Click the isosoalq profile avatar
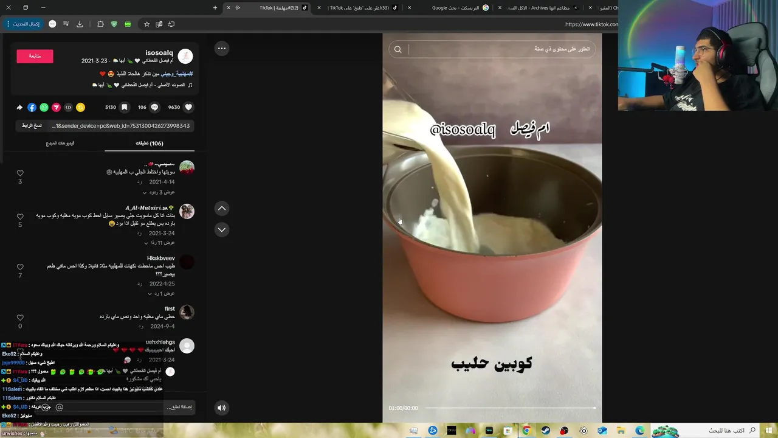This screenshot has height=438, width=778. click(185, 57)
